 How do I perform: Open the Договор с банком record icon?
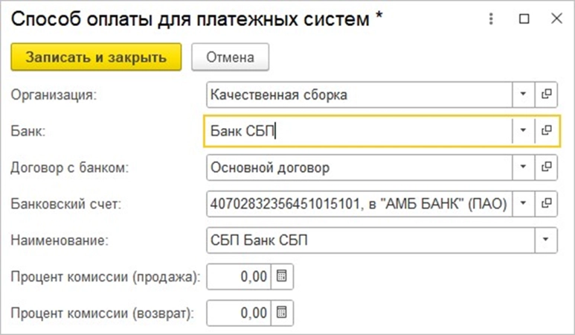[546, 167]
